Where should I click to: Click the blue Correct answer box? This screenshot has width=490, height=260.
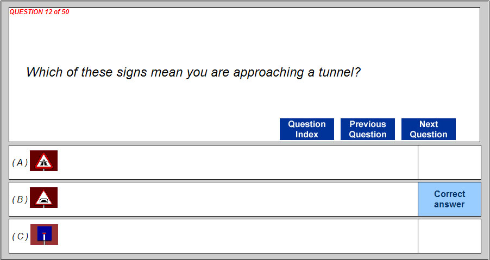point(449,199)
